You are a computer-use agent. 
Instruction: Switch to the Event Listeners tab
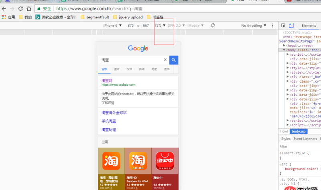[x=305, y=139]
